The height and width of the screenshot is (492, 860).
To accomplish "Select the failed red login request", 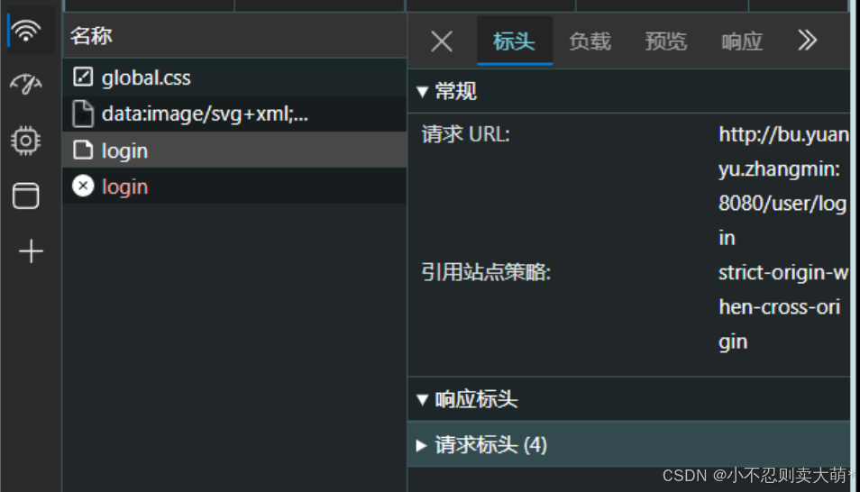I will (234, 187).
